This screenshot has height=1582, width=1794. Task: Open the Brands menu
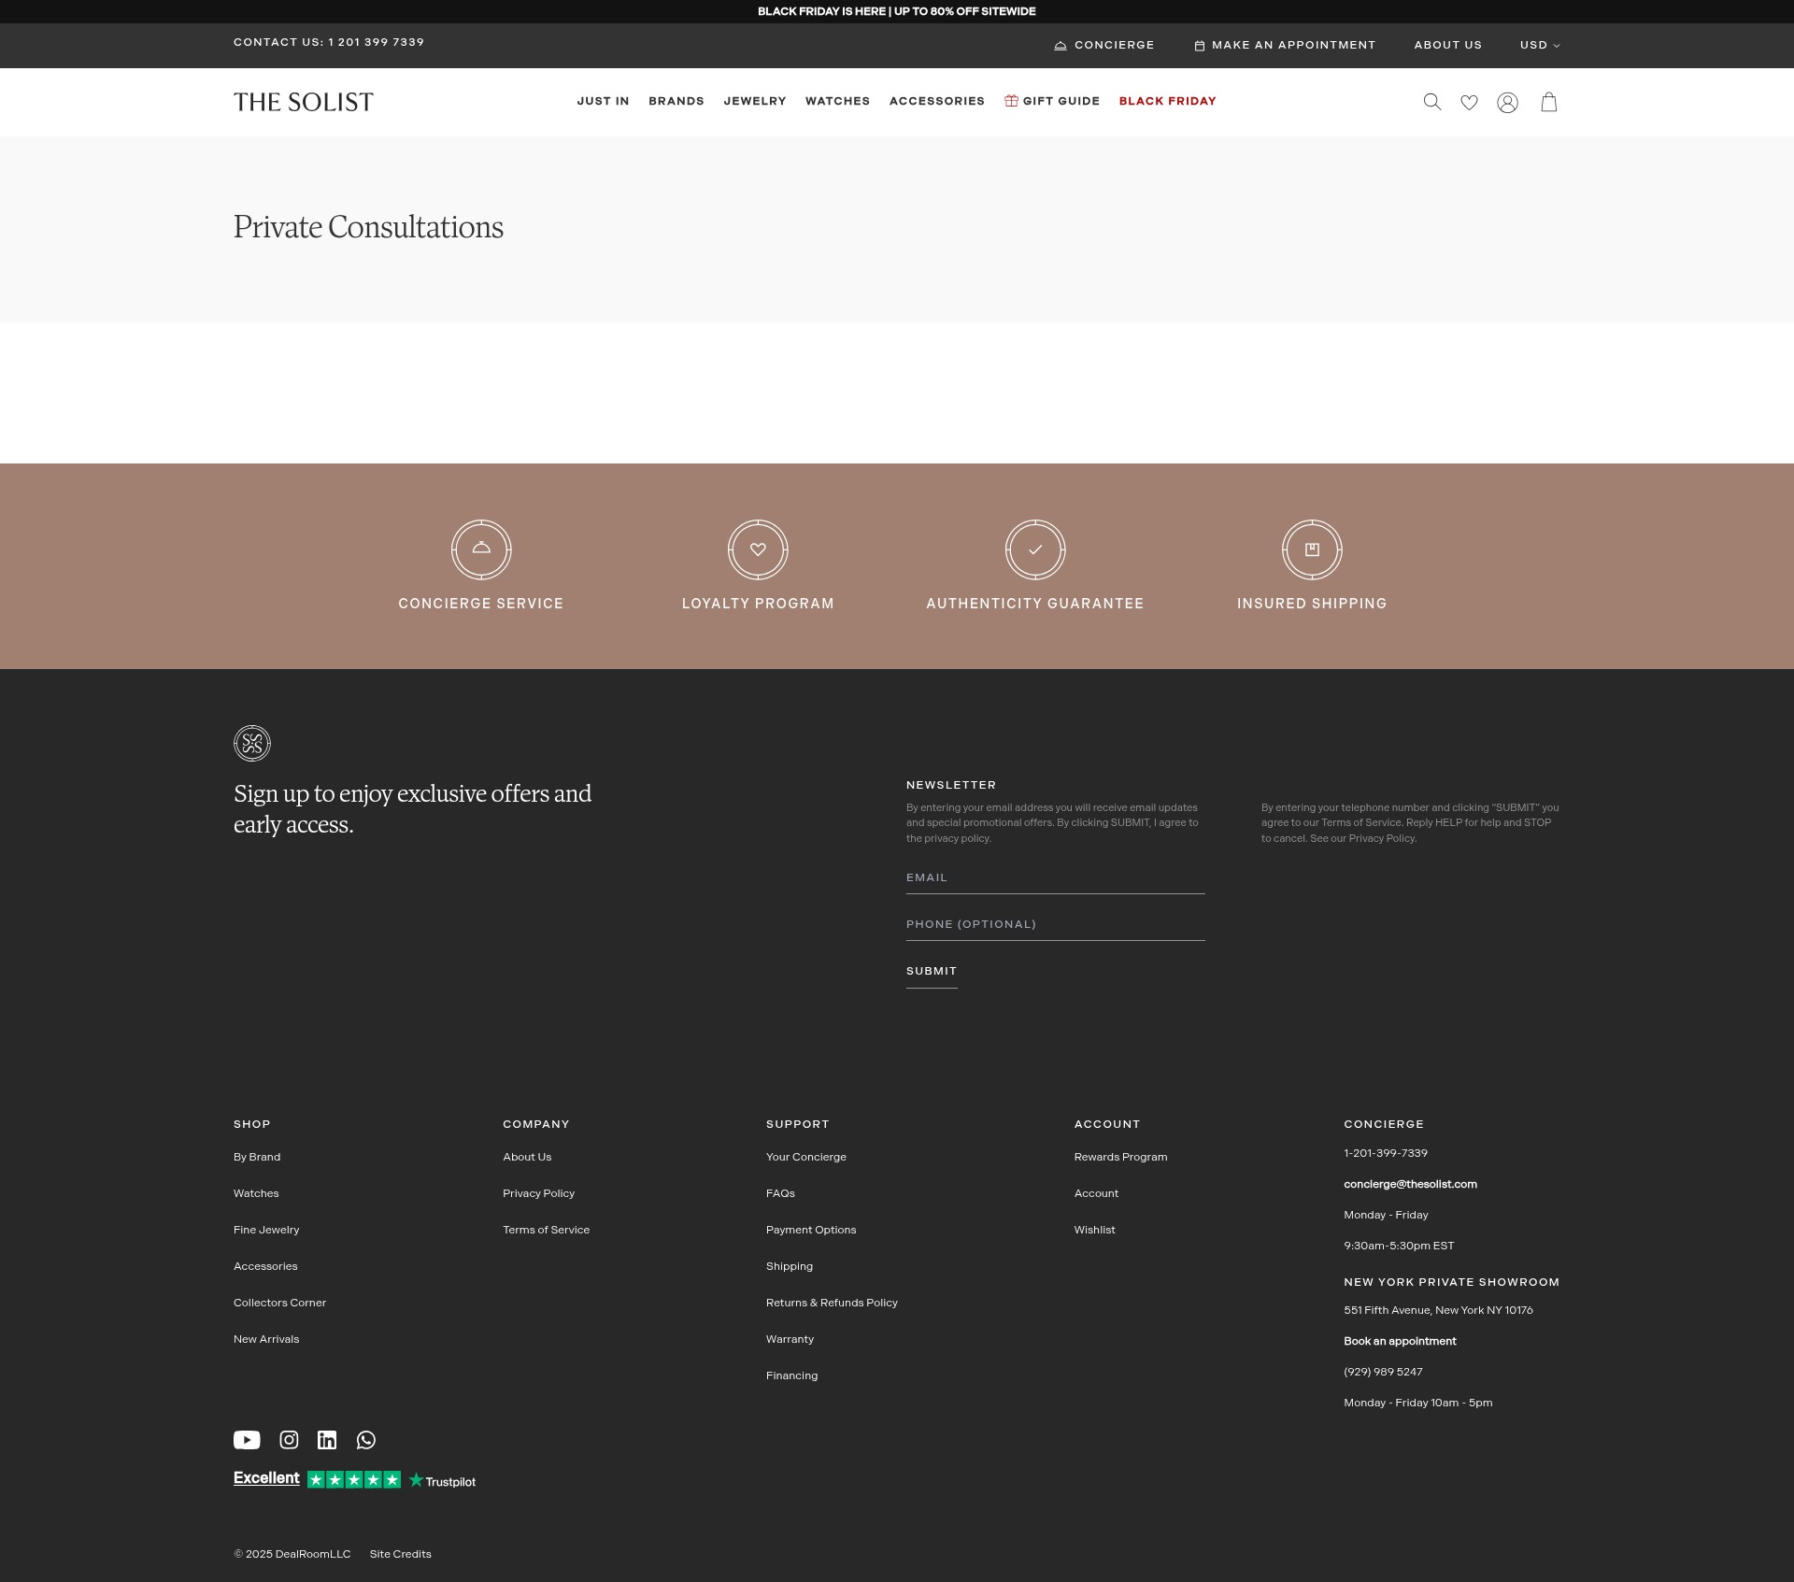click(676, 101)
